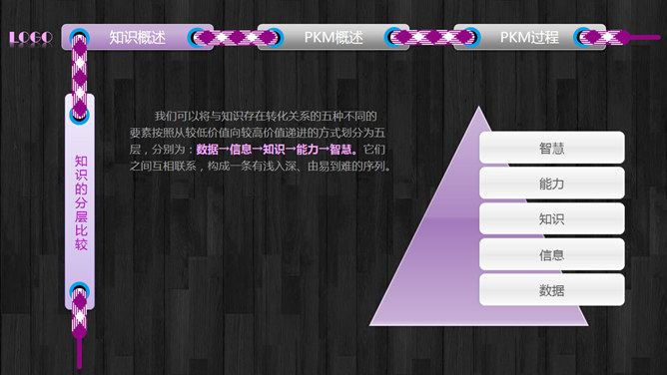Choose the 知识 pyramid level box
This screenshot has height=375, width=667.
(x=552, y=219)
